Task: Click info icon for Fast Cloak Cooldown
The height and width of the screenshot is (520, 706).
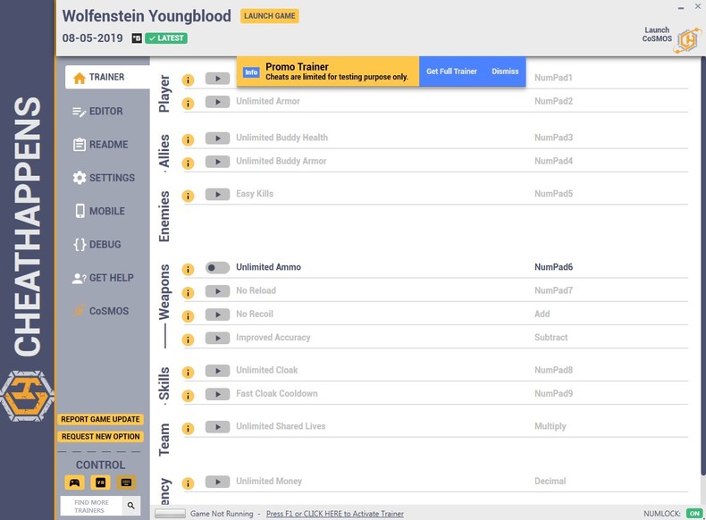Action: coord(188,396)
